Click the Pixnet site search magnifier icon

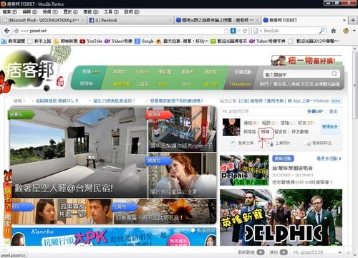(x=334, y=74)
